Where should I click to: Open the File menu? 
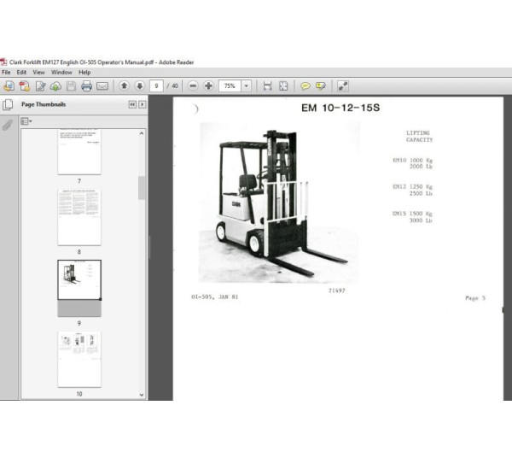click(8, 73)
